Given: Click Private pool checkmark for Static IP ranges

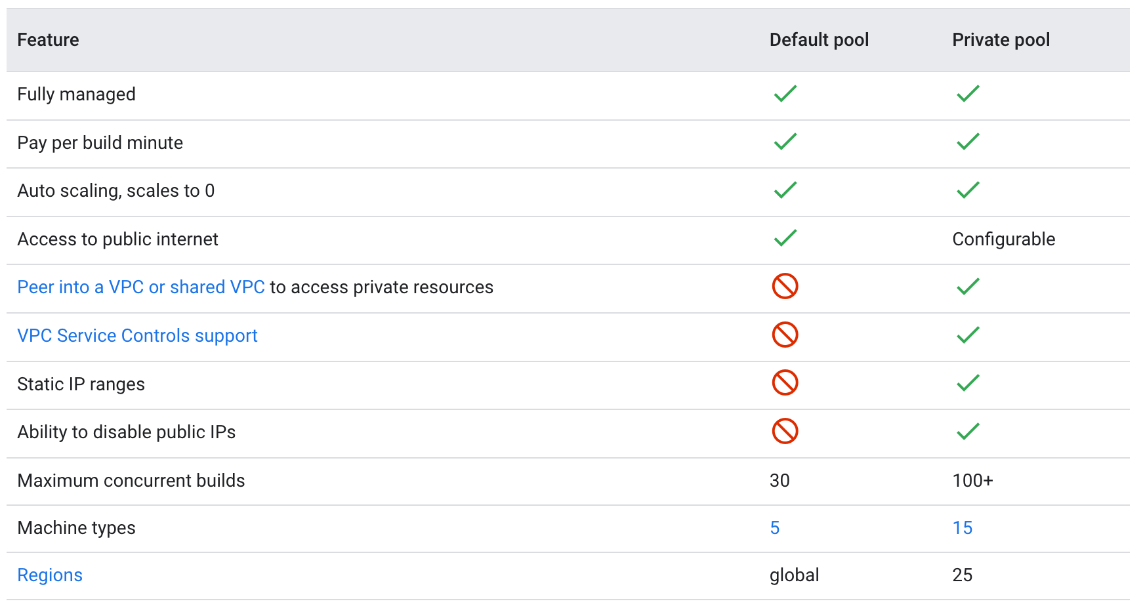Looking at the screenshot, I should (x=968, y=383).
